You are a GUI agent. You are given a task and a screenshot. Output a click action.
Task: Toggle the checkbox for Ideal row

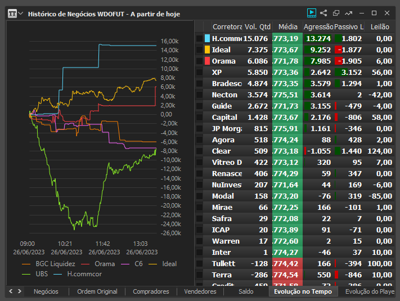199,50
